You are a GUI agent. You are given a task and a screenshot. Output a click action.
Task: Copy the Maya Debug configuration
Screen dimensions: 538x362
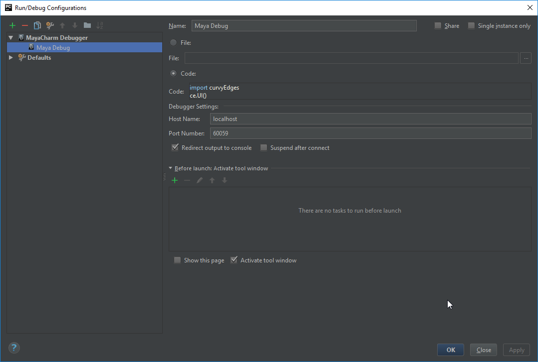[37, 25]
